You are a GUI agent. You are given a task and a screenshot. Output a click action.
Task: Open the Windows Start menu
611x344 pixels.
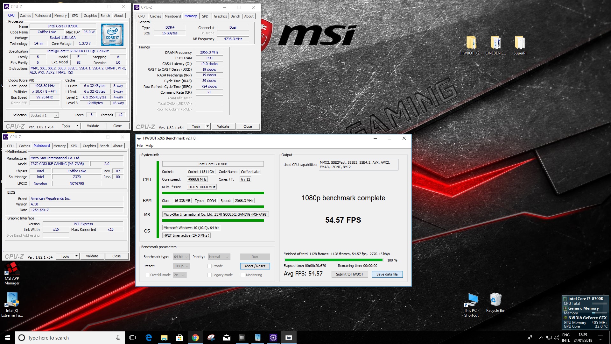8,338
